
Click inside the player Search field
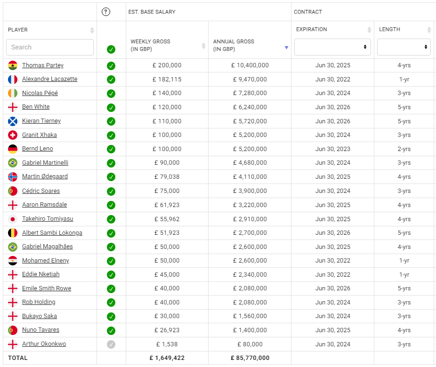pyautogui.click(x=49, y=47)
